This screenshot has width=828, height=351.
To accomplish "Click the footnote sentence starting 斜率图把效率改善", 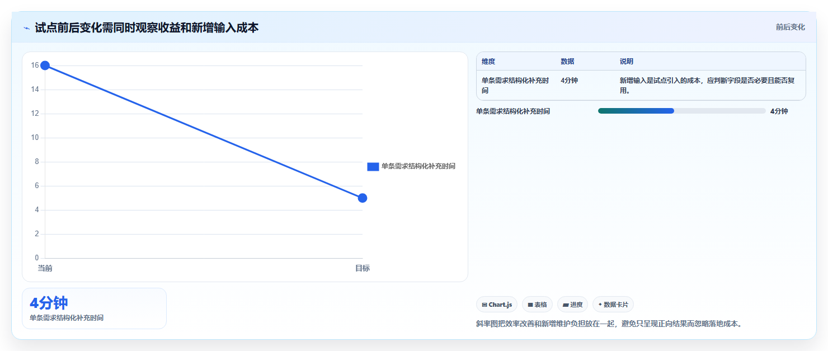I will (x=609, y=324).
